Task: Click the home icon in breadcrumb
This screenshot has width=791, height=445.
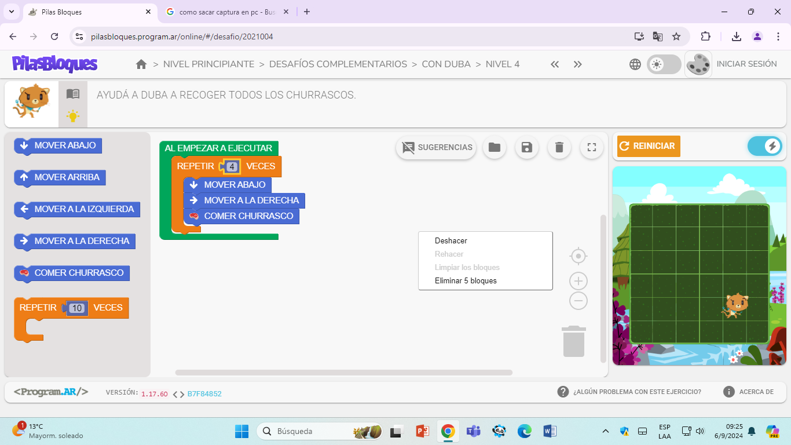Action: point(141,64)
